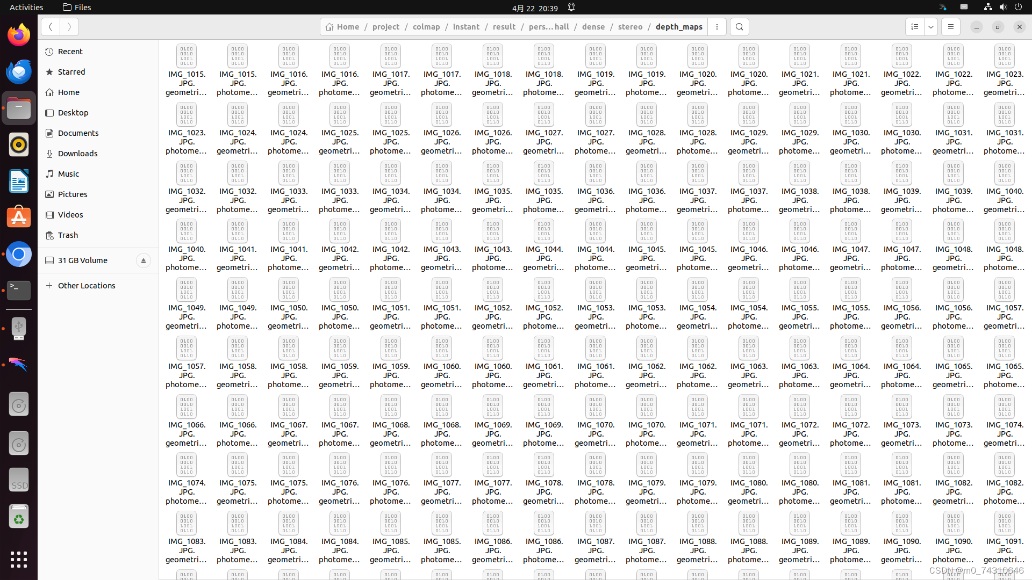The height and width of the screenshot is (580, 1032).
Task: Open the network status icon
Action: coord(988,8)
